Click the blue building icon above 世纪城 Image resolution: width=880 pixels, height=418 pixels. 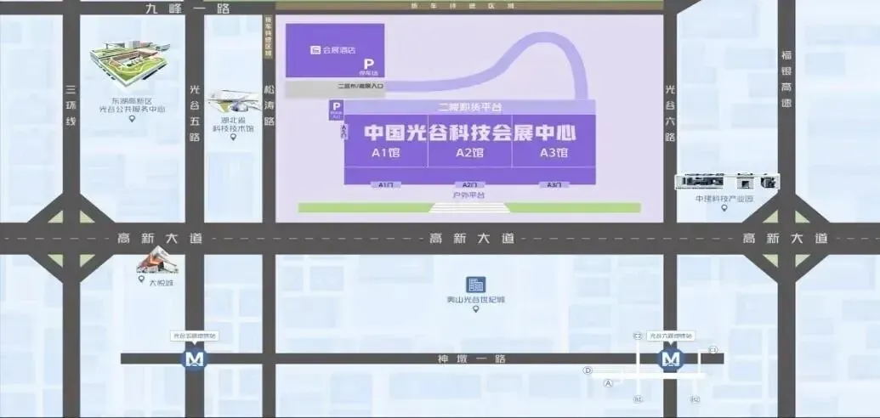[476, 285]
